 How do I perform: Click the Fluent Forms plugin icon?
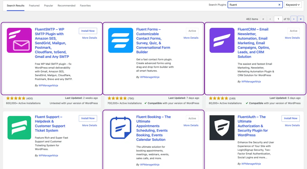[x=121, y=40]
